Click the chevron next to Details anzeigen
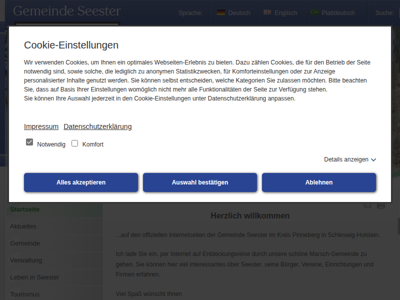 (373, 160)
